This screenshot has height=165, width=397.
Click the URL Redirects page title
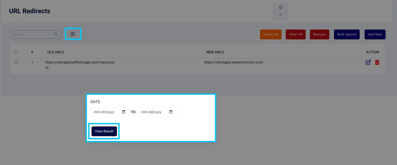pyautogui.click(x=30, y=11)
